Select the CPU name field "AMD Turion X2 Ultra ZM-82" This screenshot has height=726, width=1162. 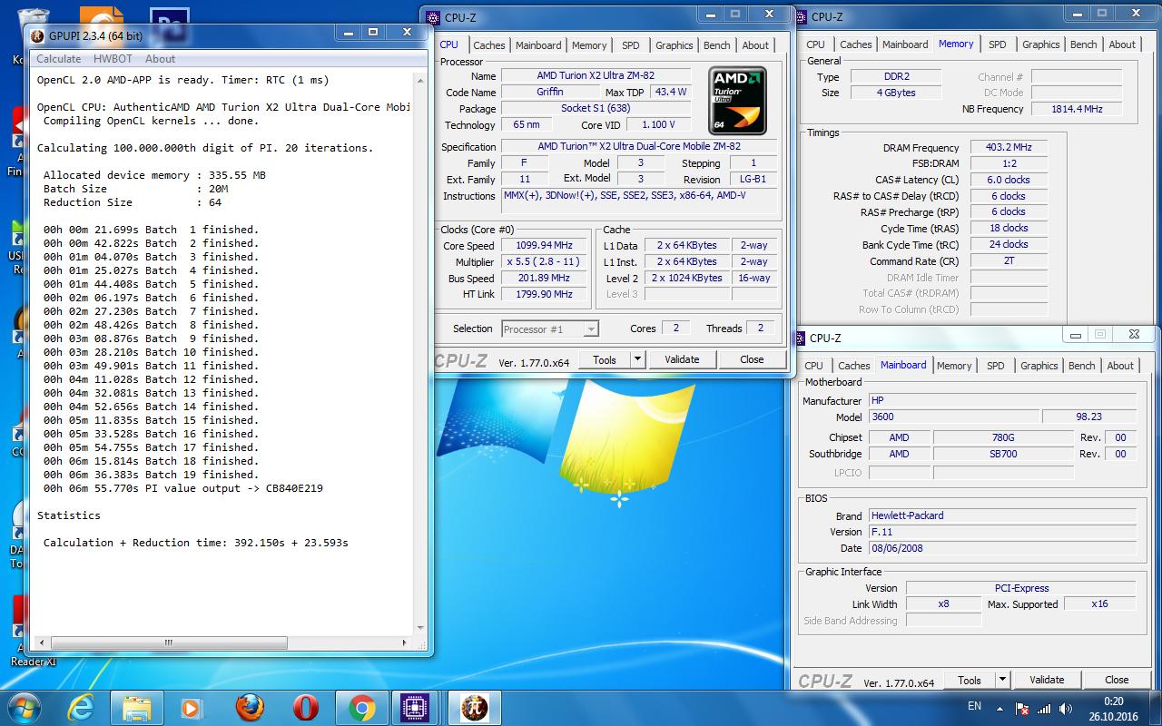[596, 76]
